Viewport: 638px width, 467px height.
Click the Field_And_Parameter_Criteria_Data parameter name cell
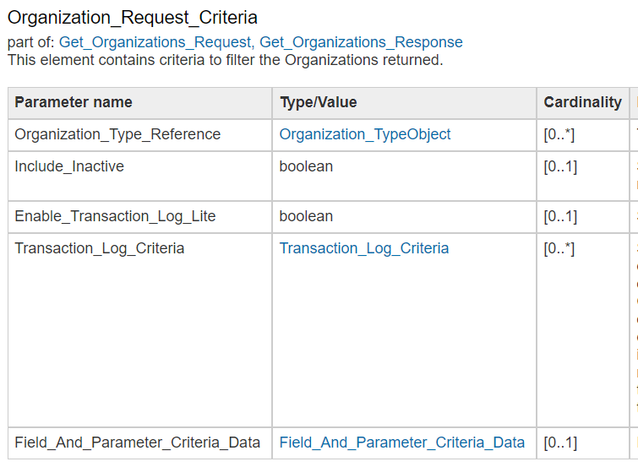(138, 443)
